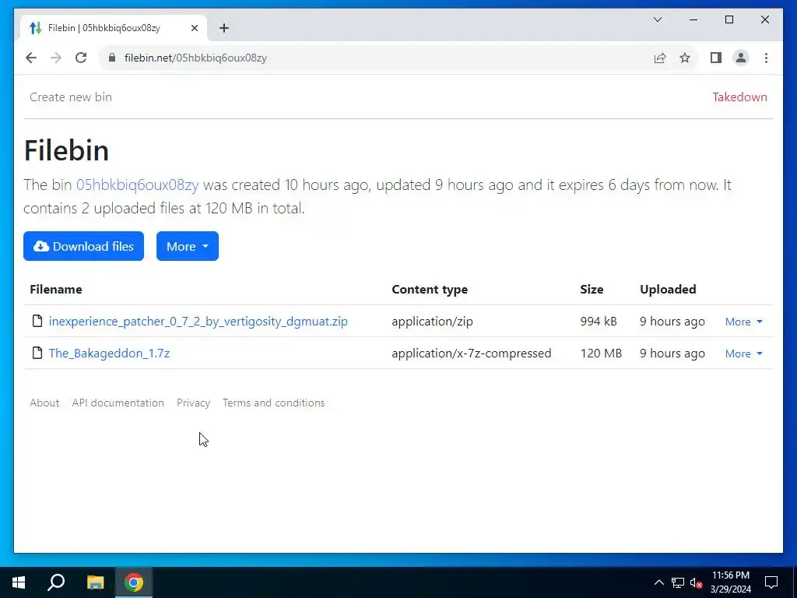This screenshot has height=598, width=797.
Task: Click the Filebin page heading
Action: (x=66, y=150)
